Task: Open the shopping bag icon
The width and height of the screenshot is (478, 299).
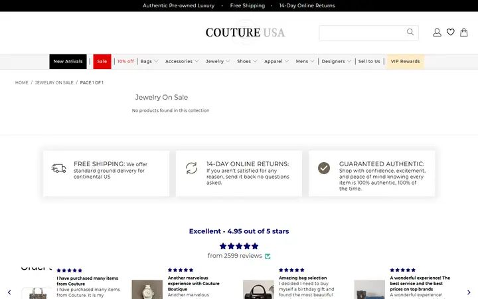Action: point(463,32)
